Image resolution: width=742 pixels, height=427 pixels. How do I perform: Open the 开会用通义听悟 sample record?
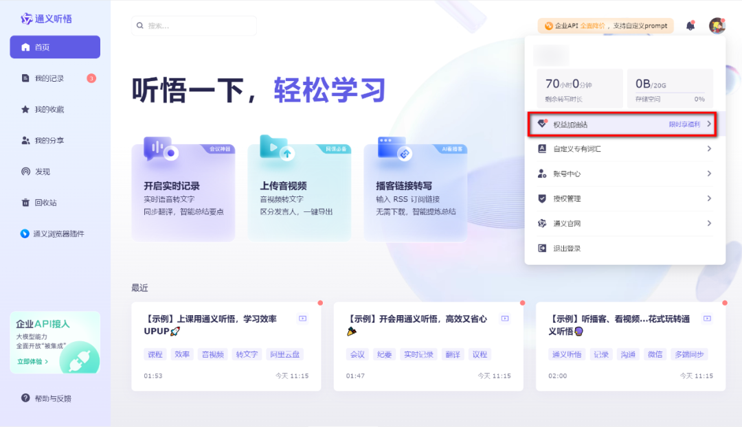coord(428,346)
